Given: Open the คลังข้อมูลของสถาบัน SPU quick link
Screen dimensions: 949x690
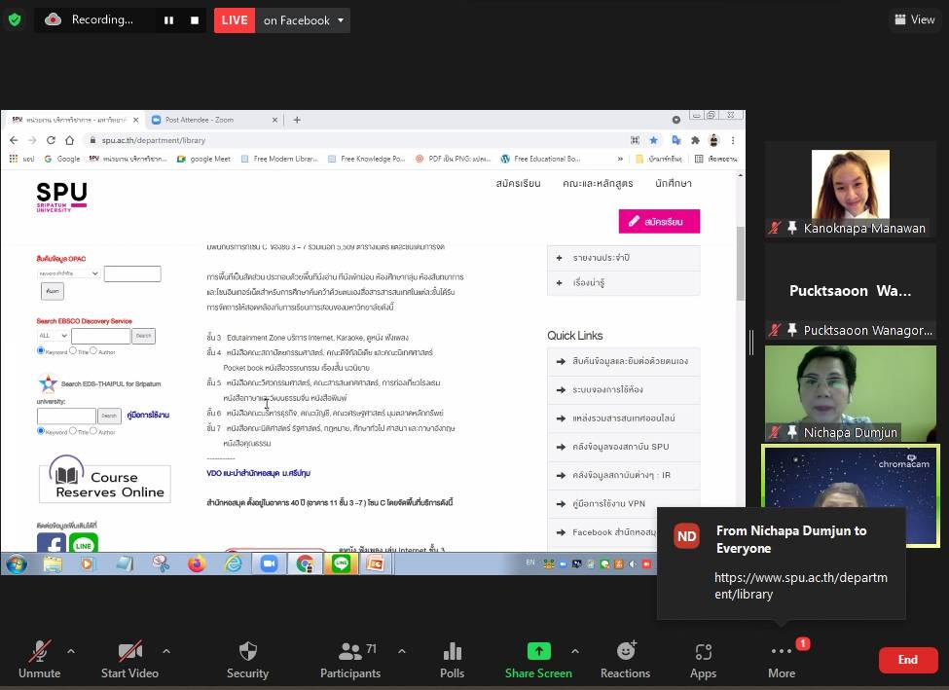Looking at the screenshot, I should [623, 447].
